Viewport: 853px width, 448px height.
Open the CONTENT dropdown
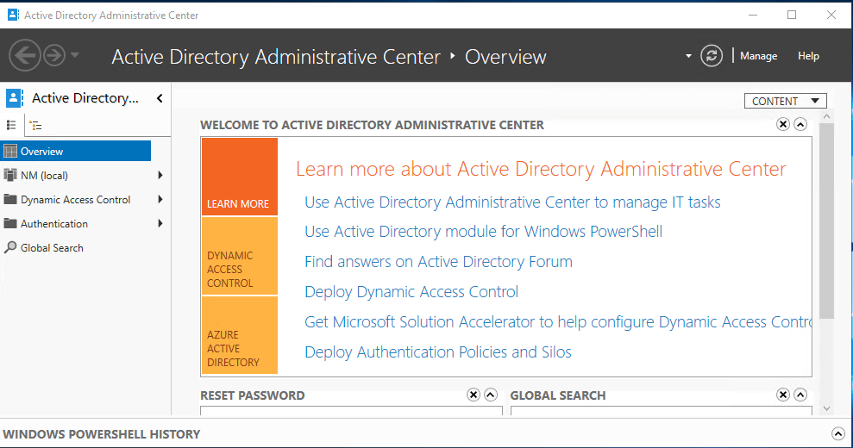pyautogui.click(x=785, y=101)
